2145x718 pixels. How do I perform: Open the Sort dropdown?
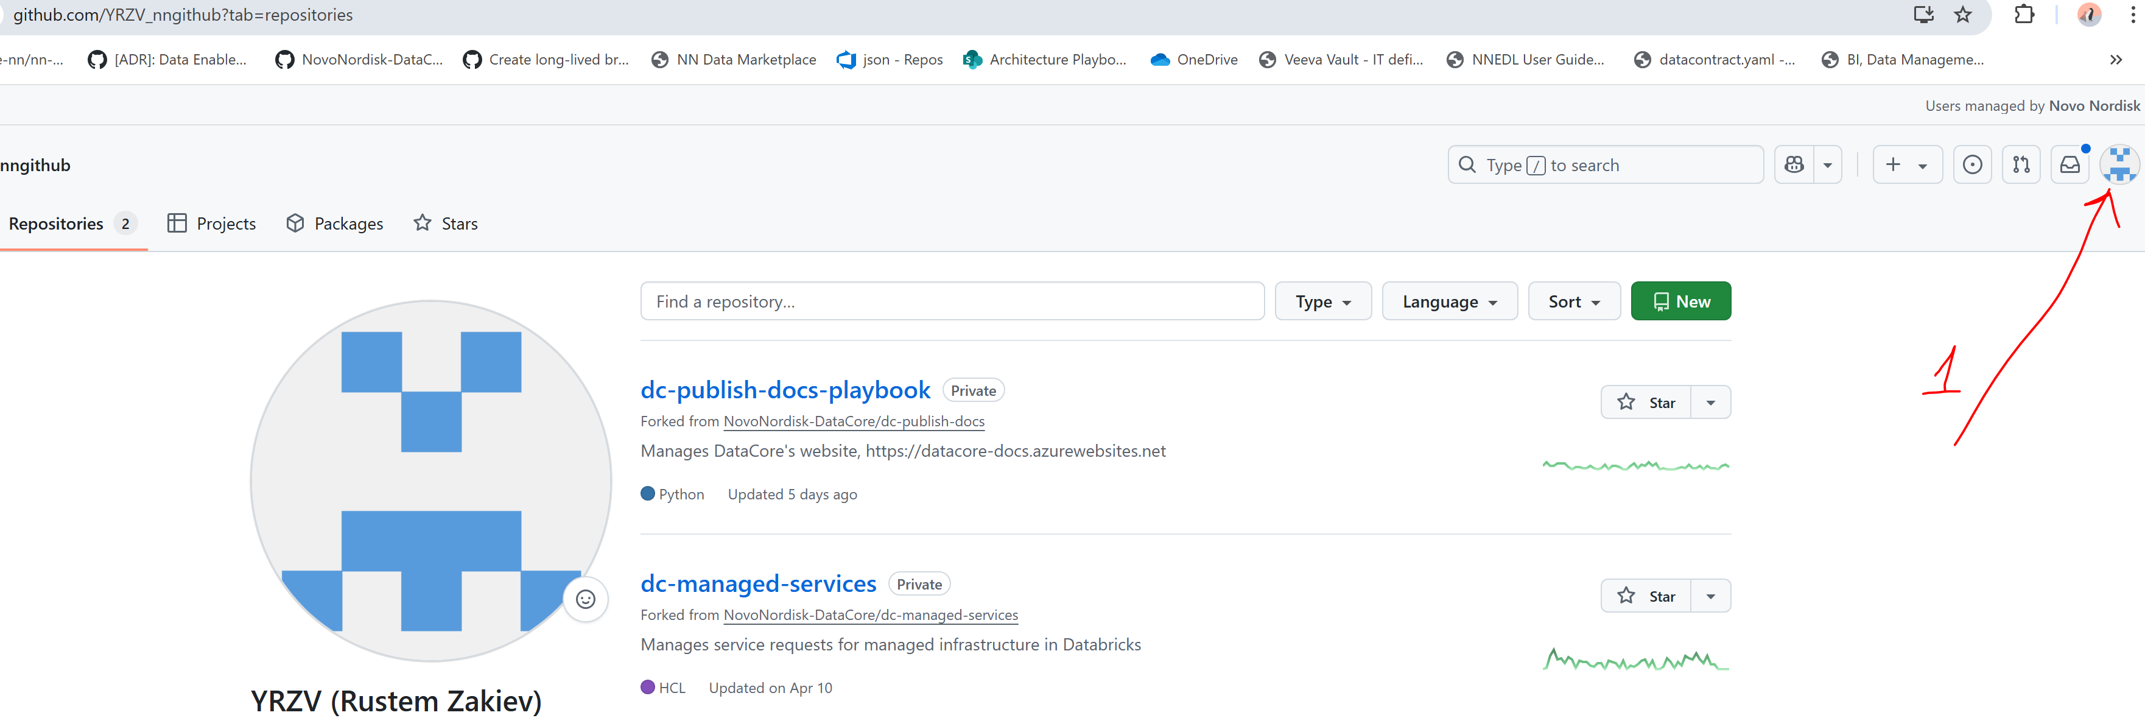click(x=1574, y=301)
